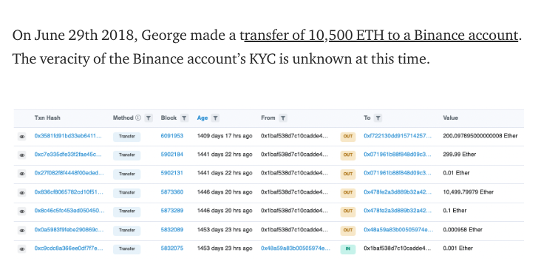Click the eye icon for block 5902131 row
The image size is (541, 278).
pos(21,174)
